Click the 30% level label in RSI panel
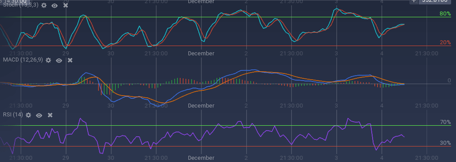 (x=445, y=143)
